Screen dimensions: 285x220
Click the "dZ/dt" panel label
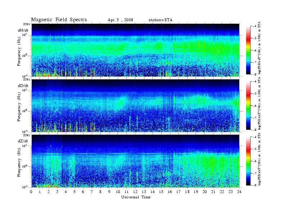(23, 141)
